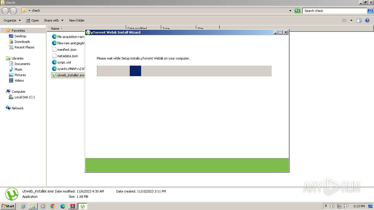Click the volume speaker tray icon

click(332, 206)
